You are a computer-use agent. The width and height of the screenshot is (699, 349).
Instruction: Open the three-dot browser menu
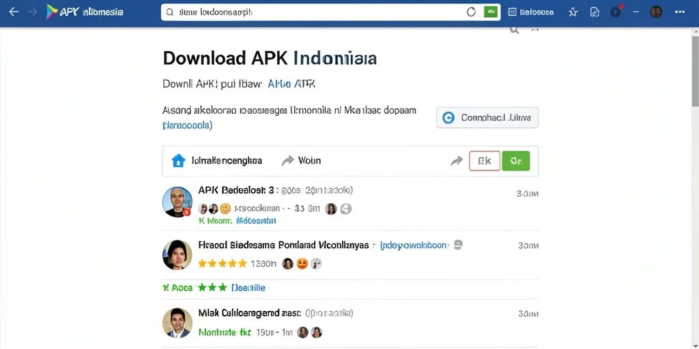tap(680, 12)
